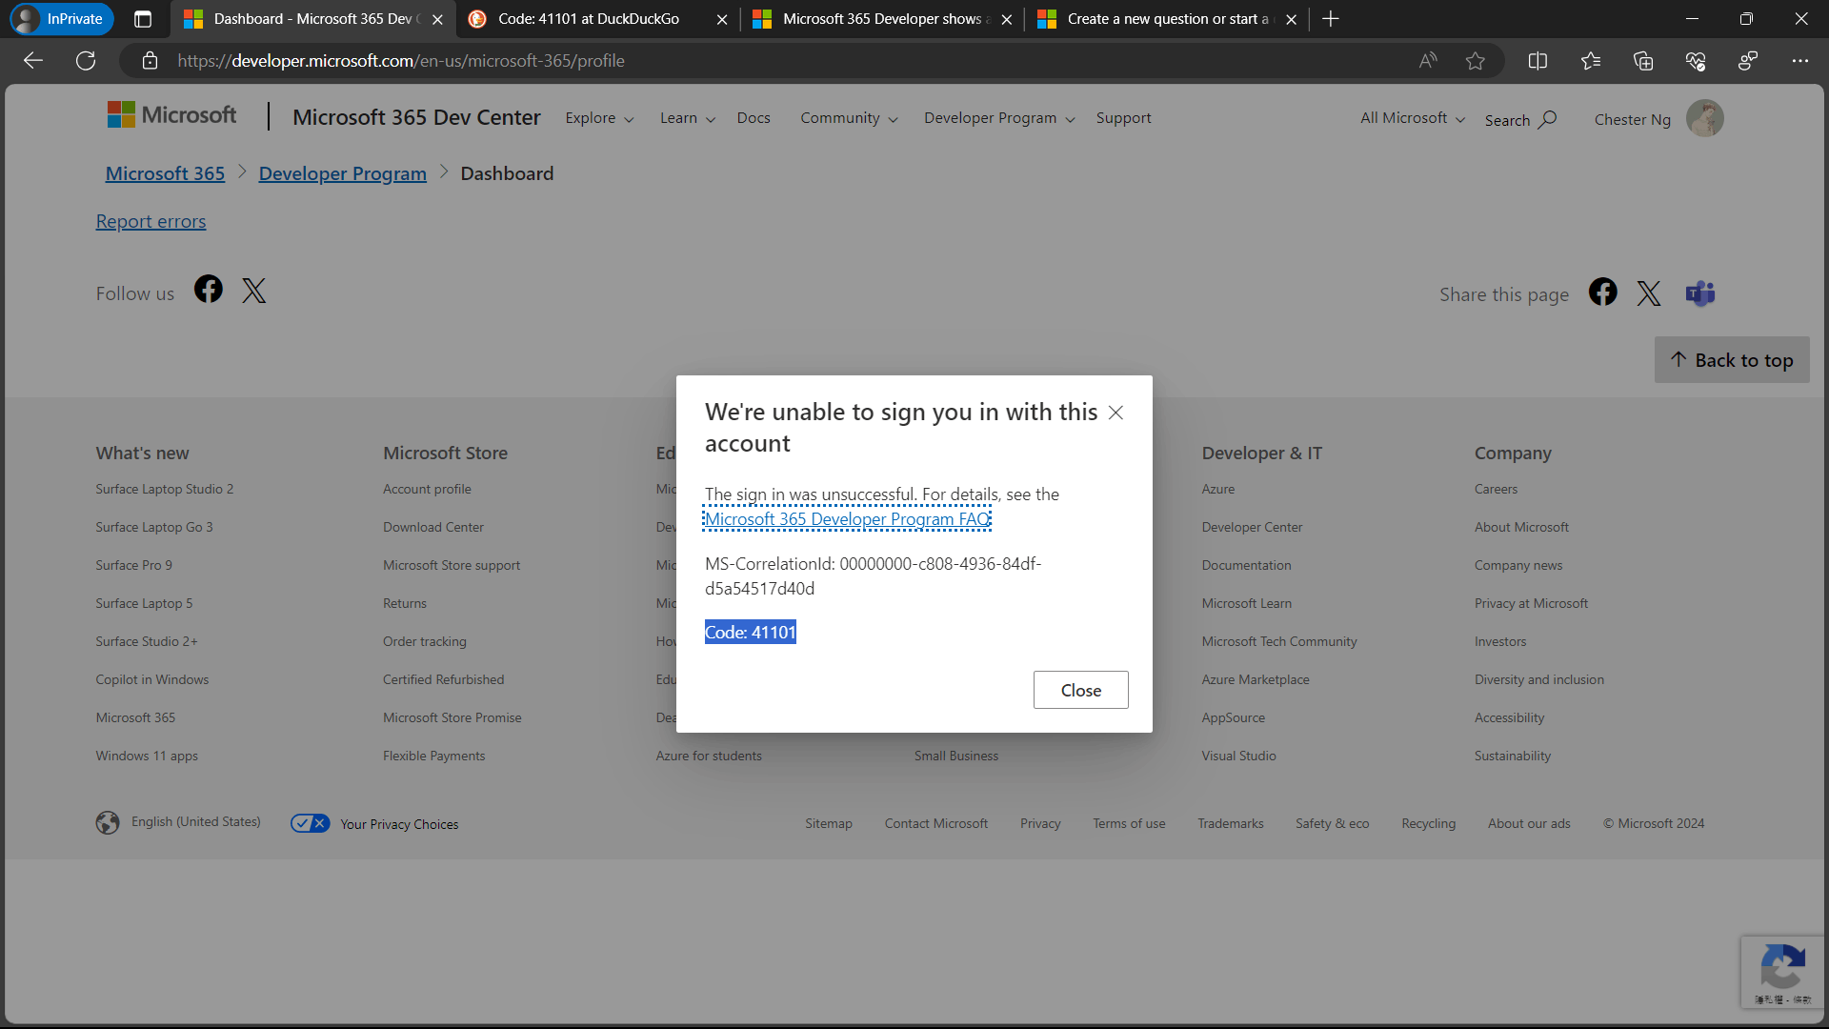Image resolution: width=1829 pixels, height=1029 pixels.
Task: Open the About our ads footer link
Action: (x=1529, y=823)
